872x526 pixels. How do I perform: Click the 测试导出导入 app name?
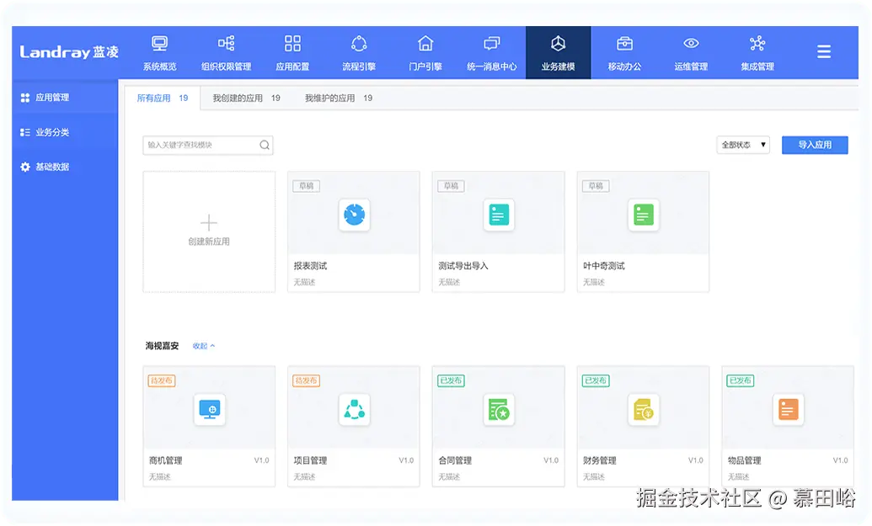coord(463,266)
